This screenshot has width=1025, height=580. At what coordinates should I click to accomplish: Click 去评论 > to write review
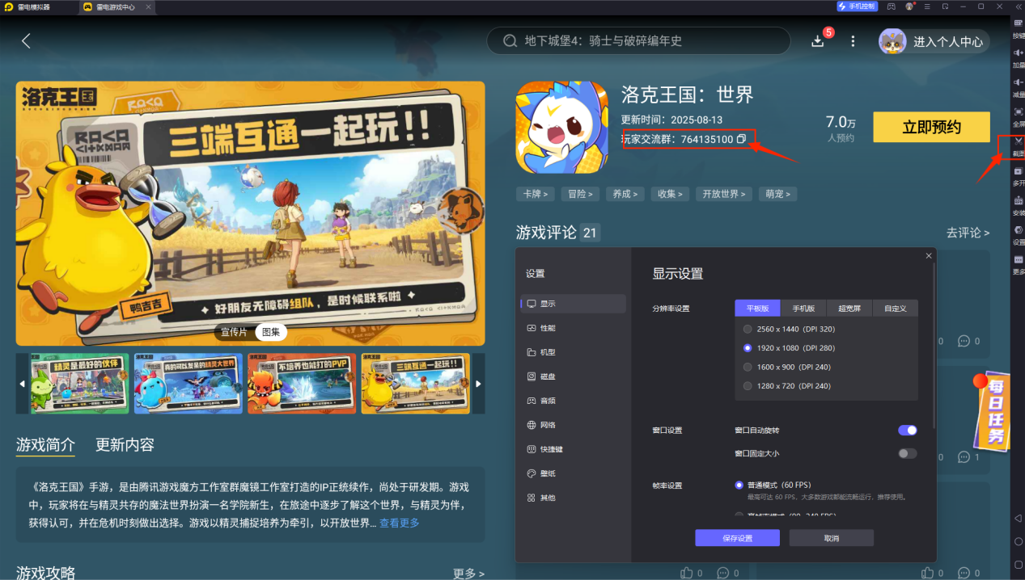(968, 233)
